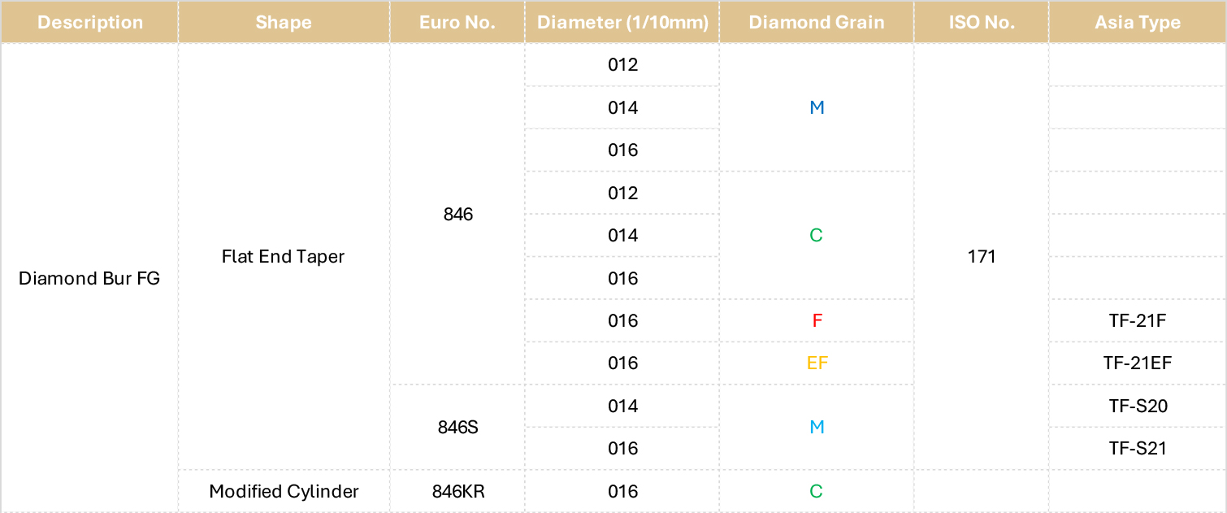
Task: Click the 846S Euro number cell
Action: point(457,427)
